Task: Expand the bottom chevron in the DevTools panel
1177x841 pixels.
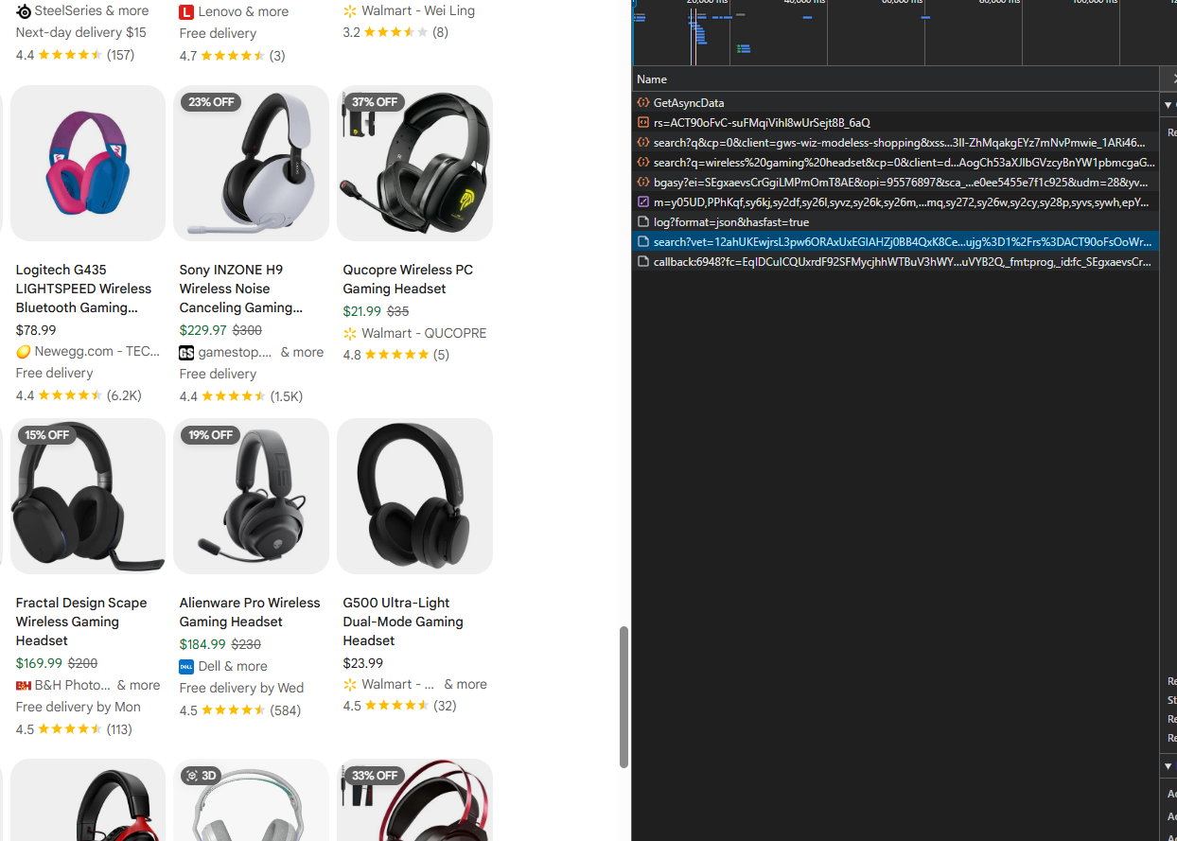Action: (x=1168, y=766)
